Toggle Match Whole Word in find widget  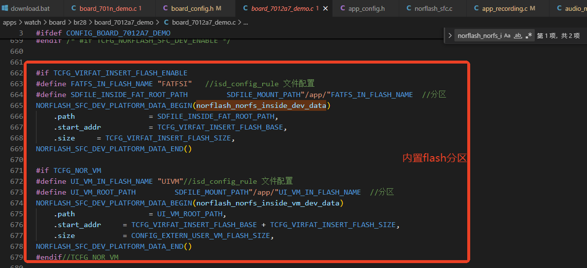coord(518,36)
